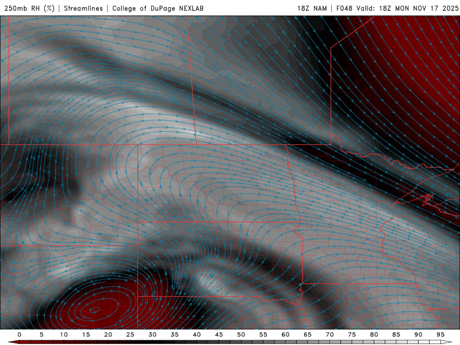Select the "50" scale label
The image size is (460, 345).
tap(241, 335)
